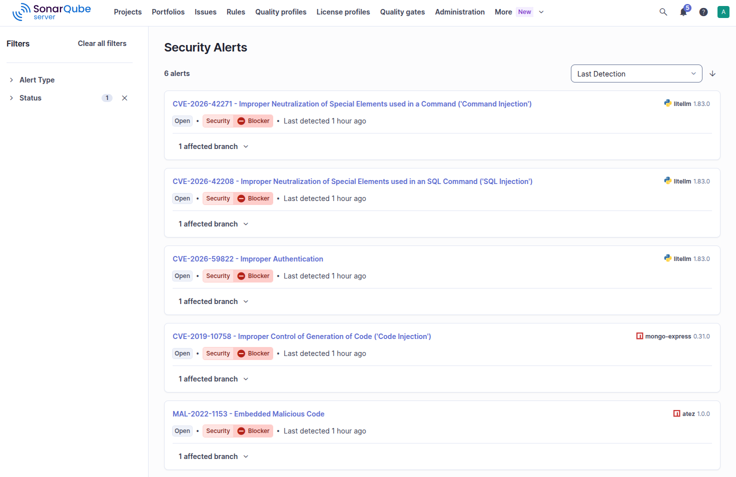Viewport: 736px width, 477px height.
Task: Go to the Projects menu
Action: click(x=128, y=12)
